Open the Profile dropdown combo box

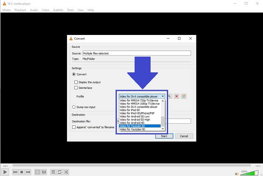142,97
